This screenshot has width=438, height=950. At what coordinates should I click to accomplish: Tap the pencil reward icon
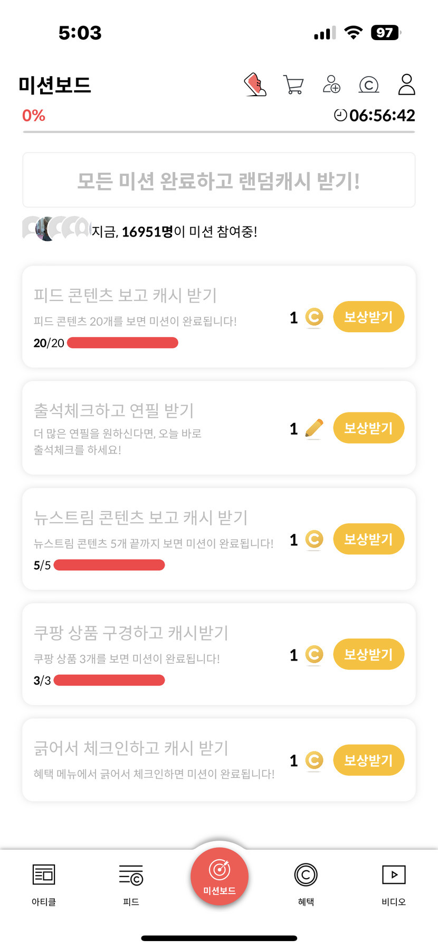coord(314,428)
